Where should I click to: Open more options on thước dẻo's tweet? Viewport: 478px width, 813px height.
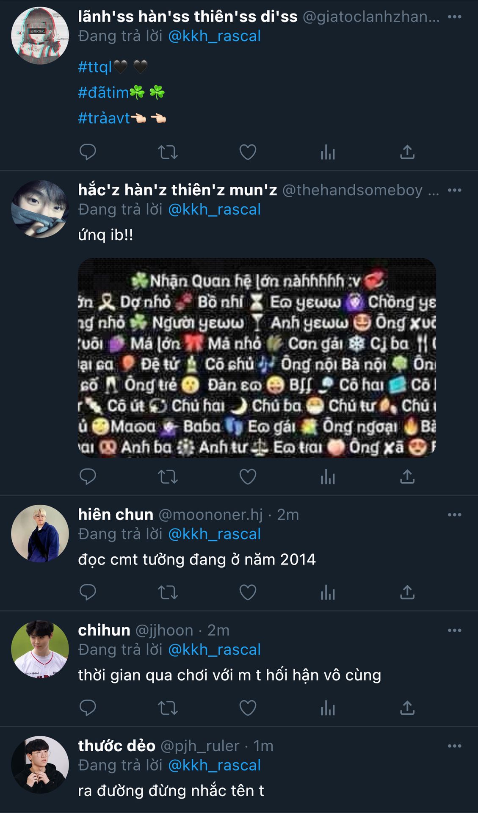(x=454, y=746)
